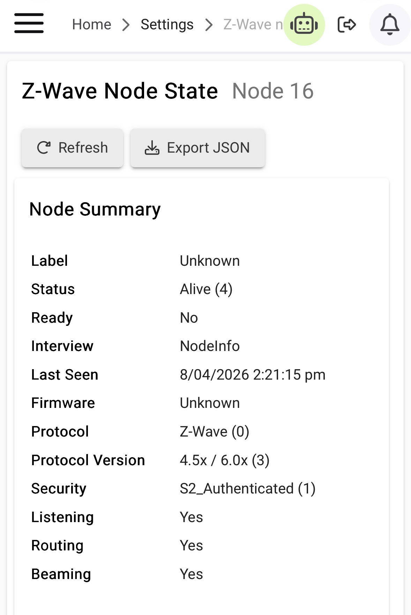Click the refresh circular arrow icon

pos(44,148)
